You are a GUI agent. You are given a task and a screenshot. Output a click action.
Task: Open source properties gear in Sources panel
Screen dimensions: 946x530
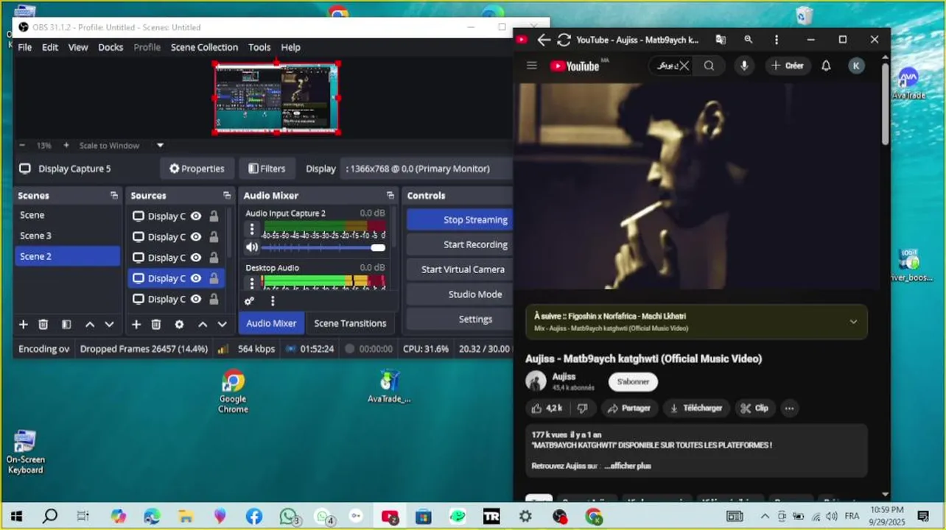pyautogui.click(x=179, y=325)
